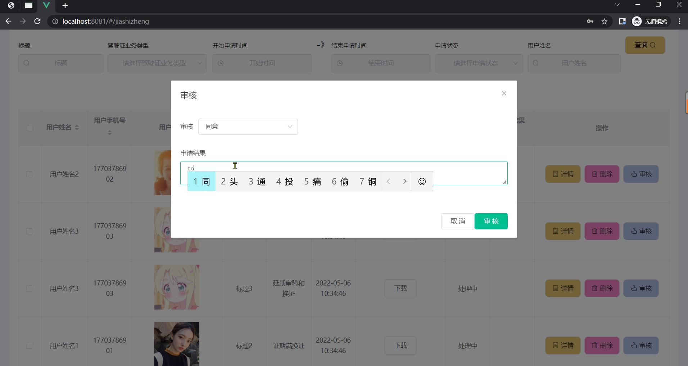
Task: Open browser three-dot menu
Action: [679, 22]
